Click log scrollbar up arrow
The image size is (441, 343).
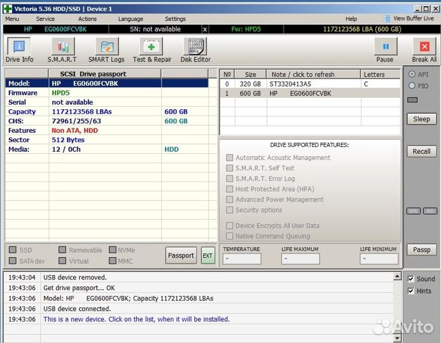[397, 276]
